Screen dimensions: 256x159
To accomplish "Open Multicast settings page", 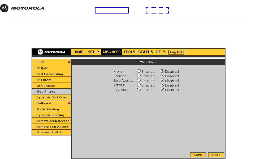I will point(51,103).
